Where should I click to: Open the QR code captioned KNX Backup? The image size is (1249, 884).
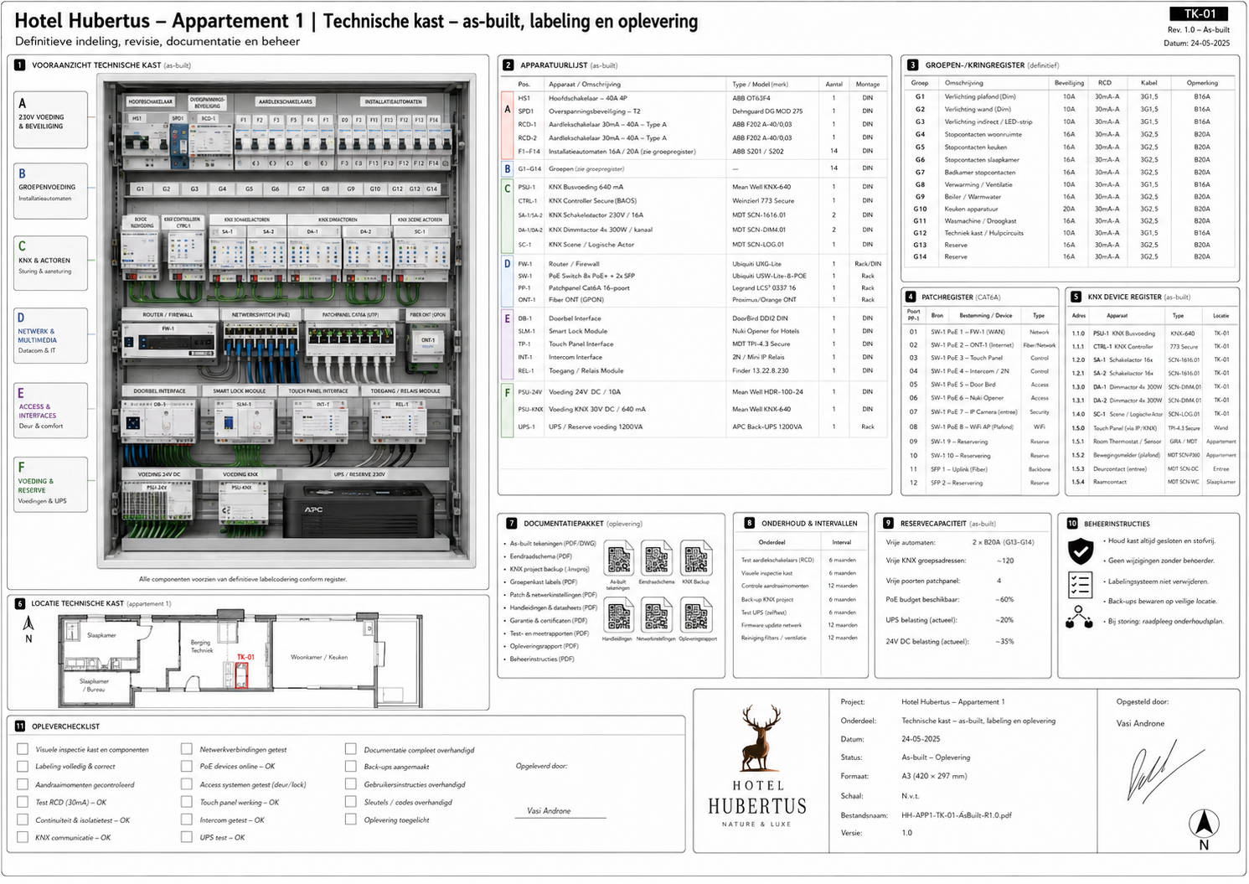pyautogui.click(x=695, y=558)
